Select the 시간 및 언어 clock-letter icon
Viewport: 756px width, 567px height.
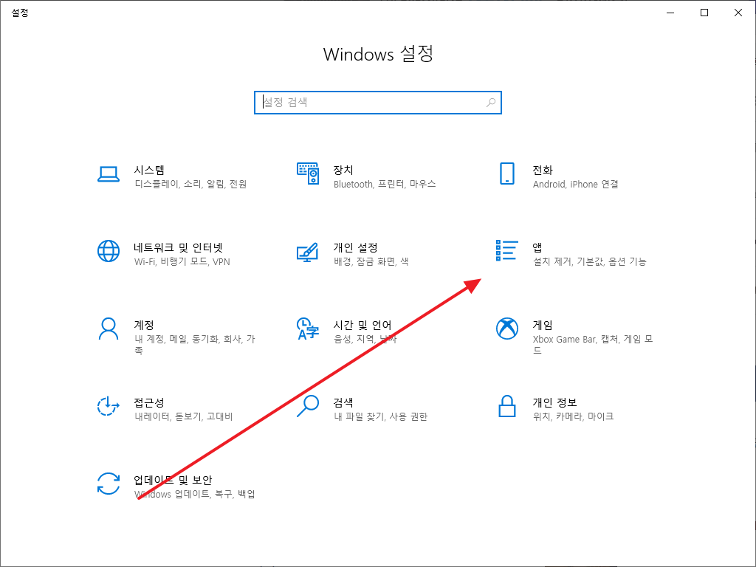[x=308, y=329]
